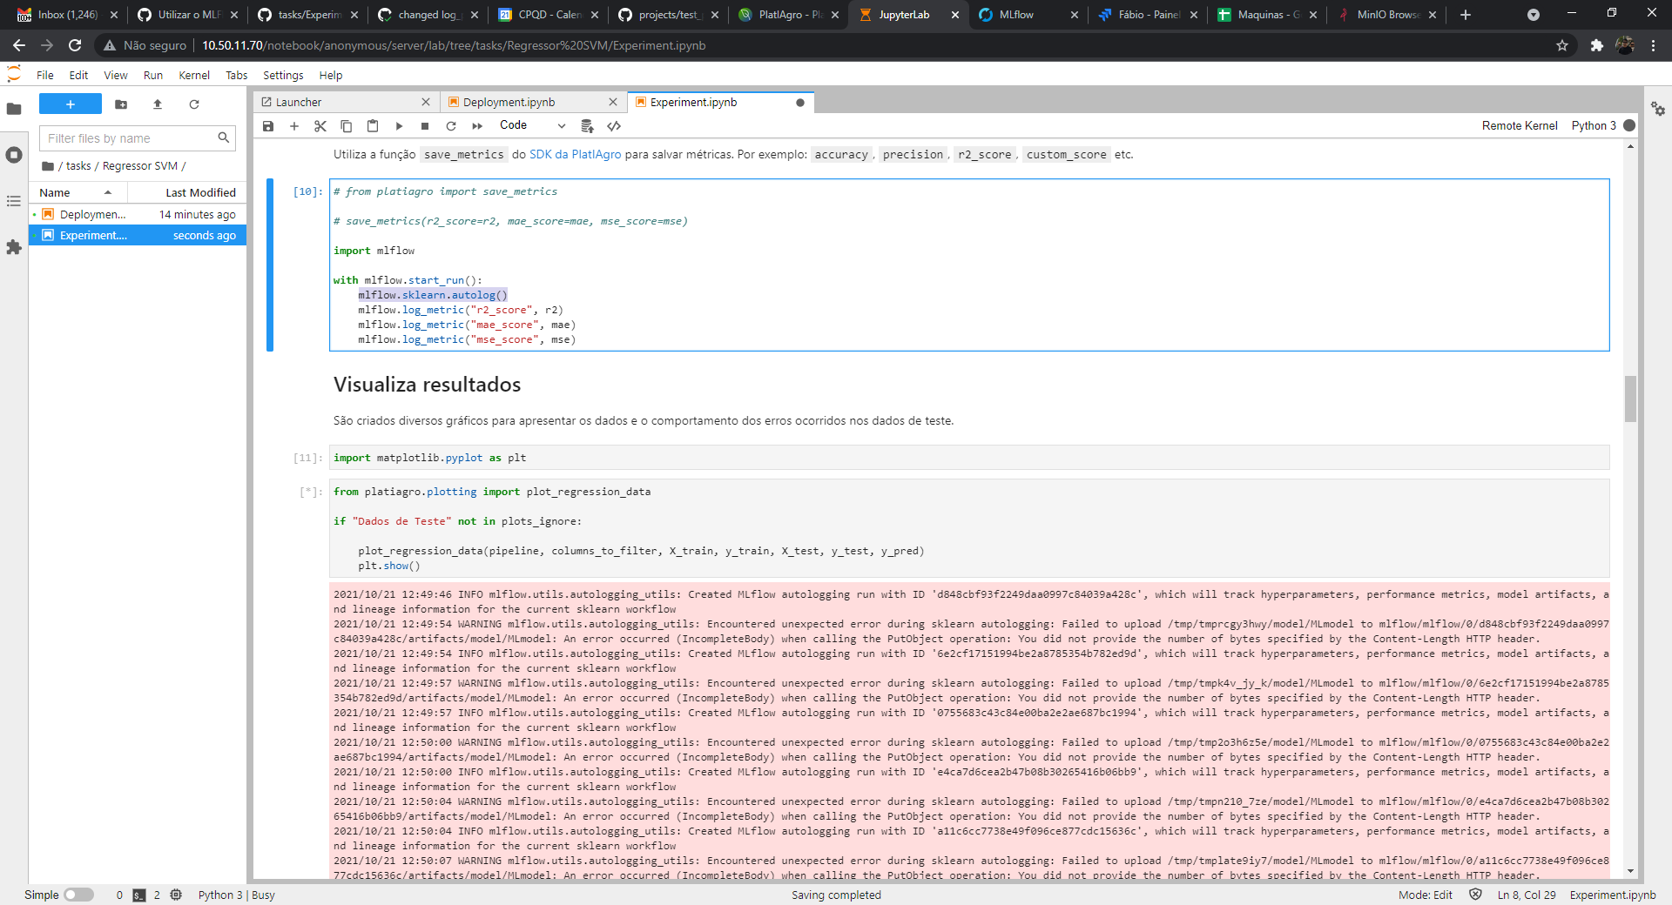Select the Deployment notebook in file list
1672x905 pixels.
pyautogui.click(x=138, y=214)
